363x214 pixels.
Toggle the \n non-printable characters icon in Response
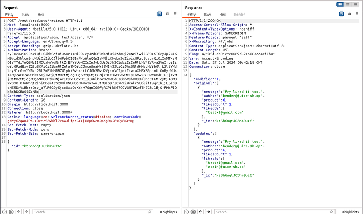click(x=349, y=14)
